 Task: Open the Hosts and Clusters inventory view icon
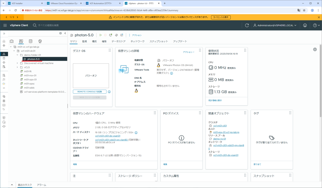click(x=12, y=41)
